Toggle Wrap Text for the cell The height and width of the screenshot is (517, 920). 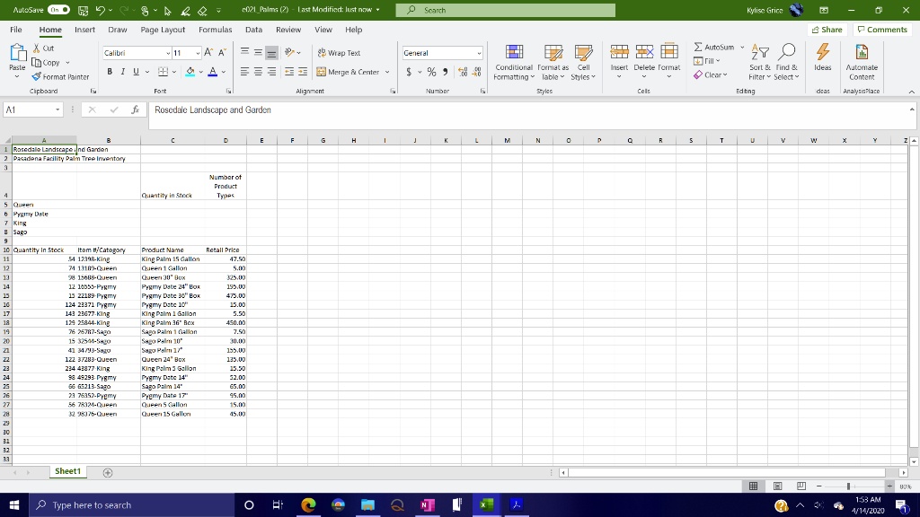pyautogui.click(x=338, y=53)
